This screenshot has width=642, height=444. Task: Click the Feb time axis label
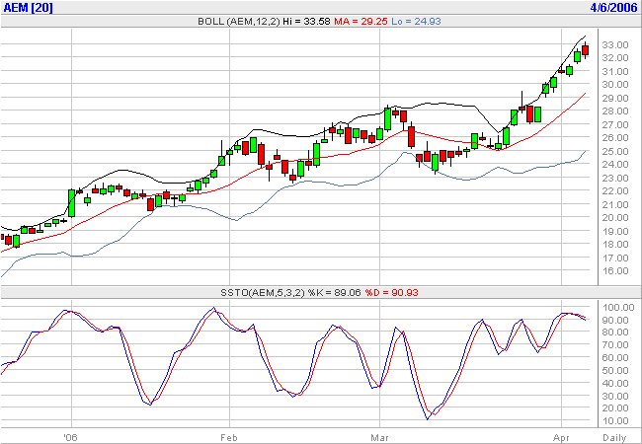pyautogui.click(x=229, y=437)
